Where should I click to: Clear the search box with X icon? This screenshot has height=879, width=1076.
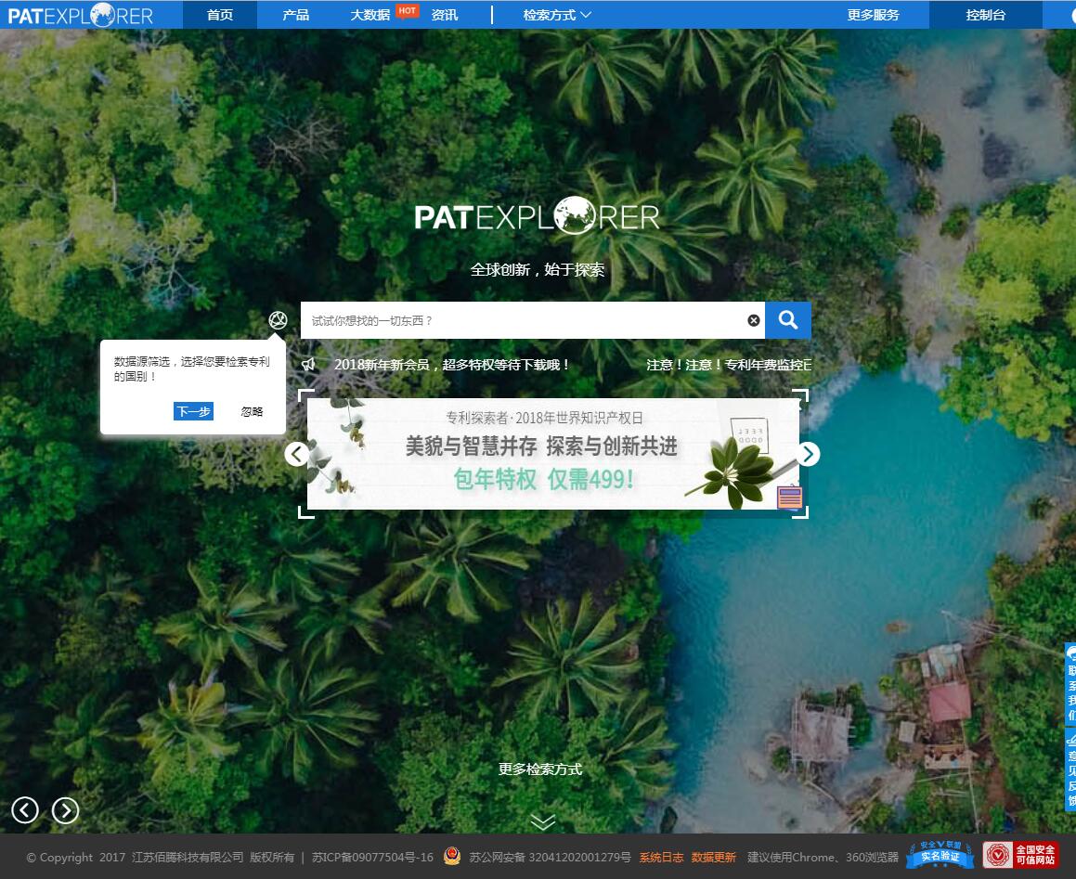pyautogui.click(x=754, y=320)
